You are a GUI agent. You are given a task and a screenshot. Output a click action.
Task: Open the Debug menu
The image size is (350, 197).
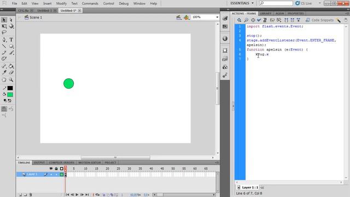[124, 4]
